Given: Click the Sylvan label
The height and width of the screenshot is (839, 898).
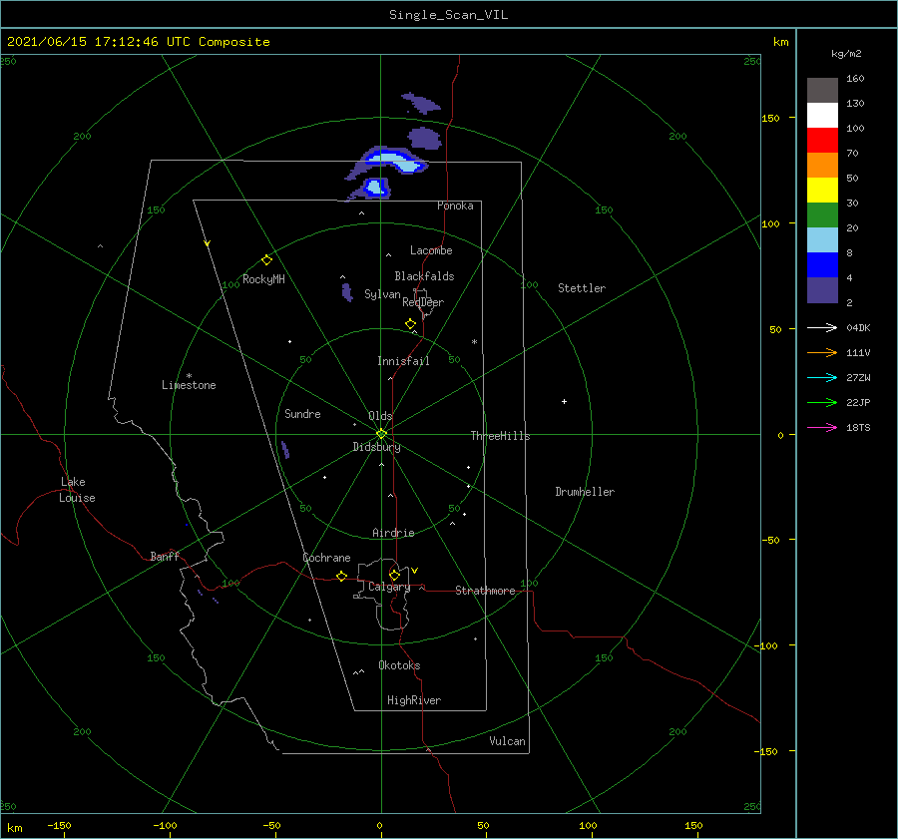Looking at the screenshot, I should click(382, 294).
